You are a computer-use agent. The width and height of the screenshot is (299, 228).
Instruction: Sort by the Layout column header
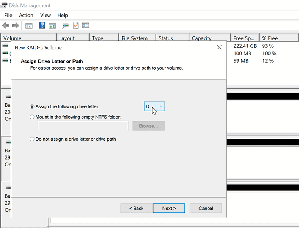coord(72,38)
